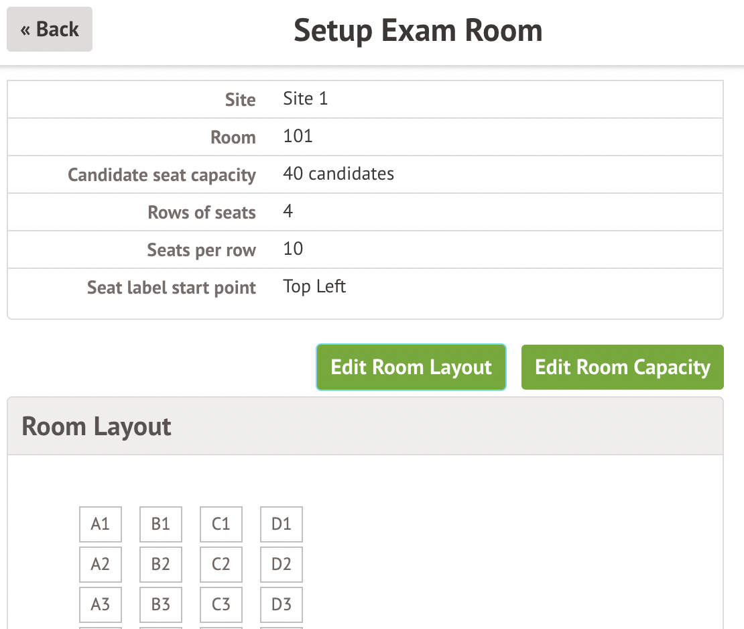Click seat B2 box
This screenshot has width=744, height=629.
(x=161, y=565)
